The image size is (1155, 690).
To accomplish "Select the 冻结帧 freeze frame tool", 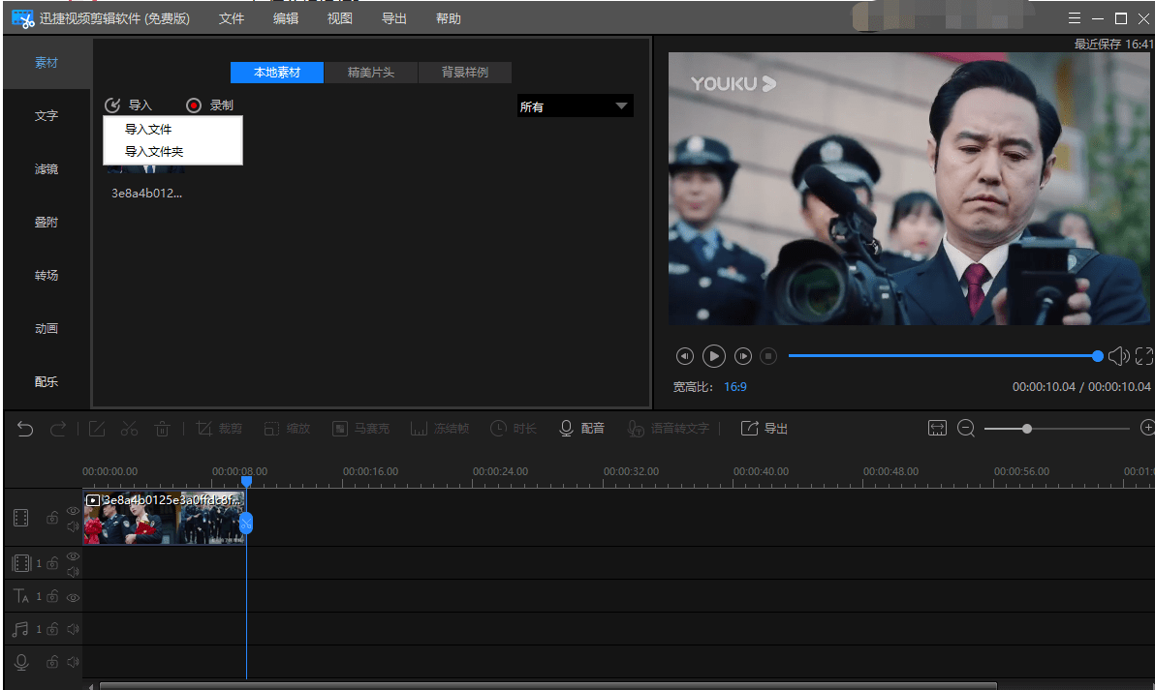I will tap(440, 428).
